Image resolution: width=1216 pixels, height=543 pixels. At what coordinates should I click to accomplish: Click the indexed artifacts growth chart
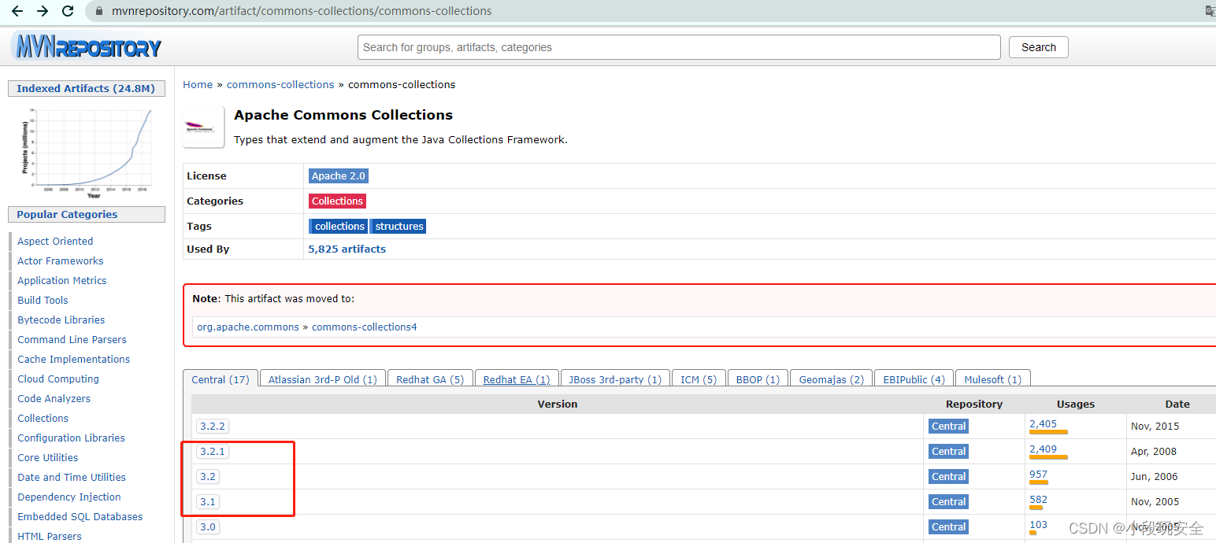click(87, 151)
